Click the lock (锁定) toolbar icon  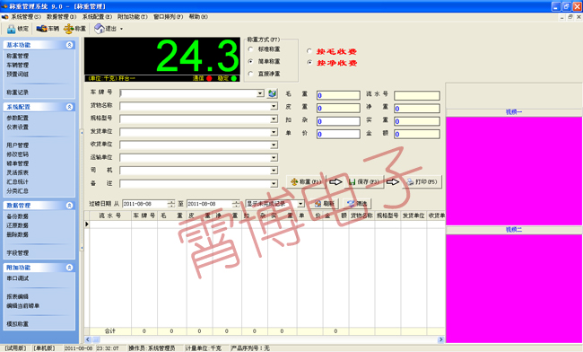(11, 29)
